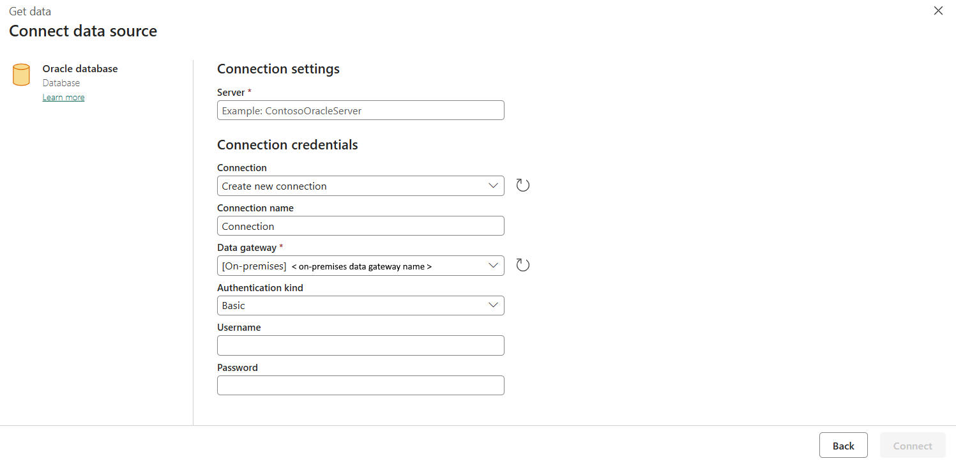Image resolution: width=956 pixels, height=461 pixels.
Task: Click the Password field
Action: (360, 385)
